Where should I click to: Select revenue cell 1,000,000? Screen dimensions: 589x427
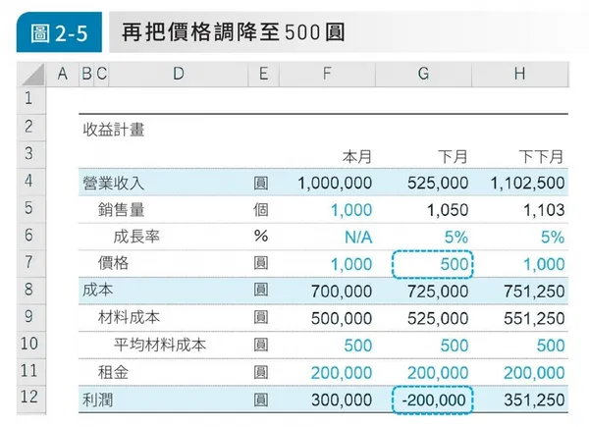(x=335, y=184)
